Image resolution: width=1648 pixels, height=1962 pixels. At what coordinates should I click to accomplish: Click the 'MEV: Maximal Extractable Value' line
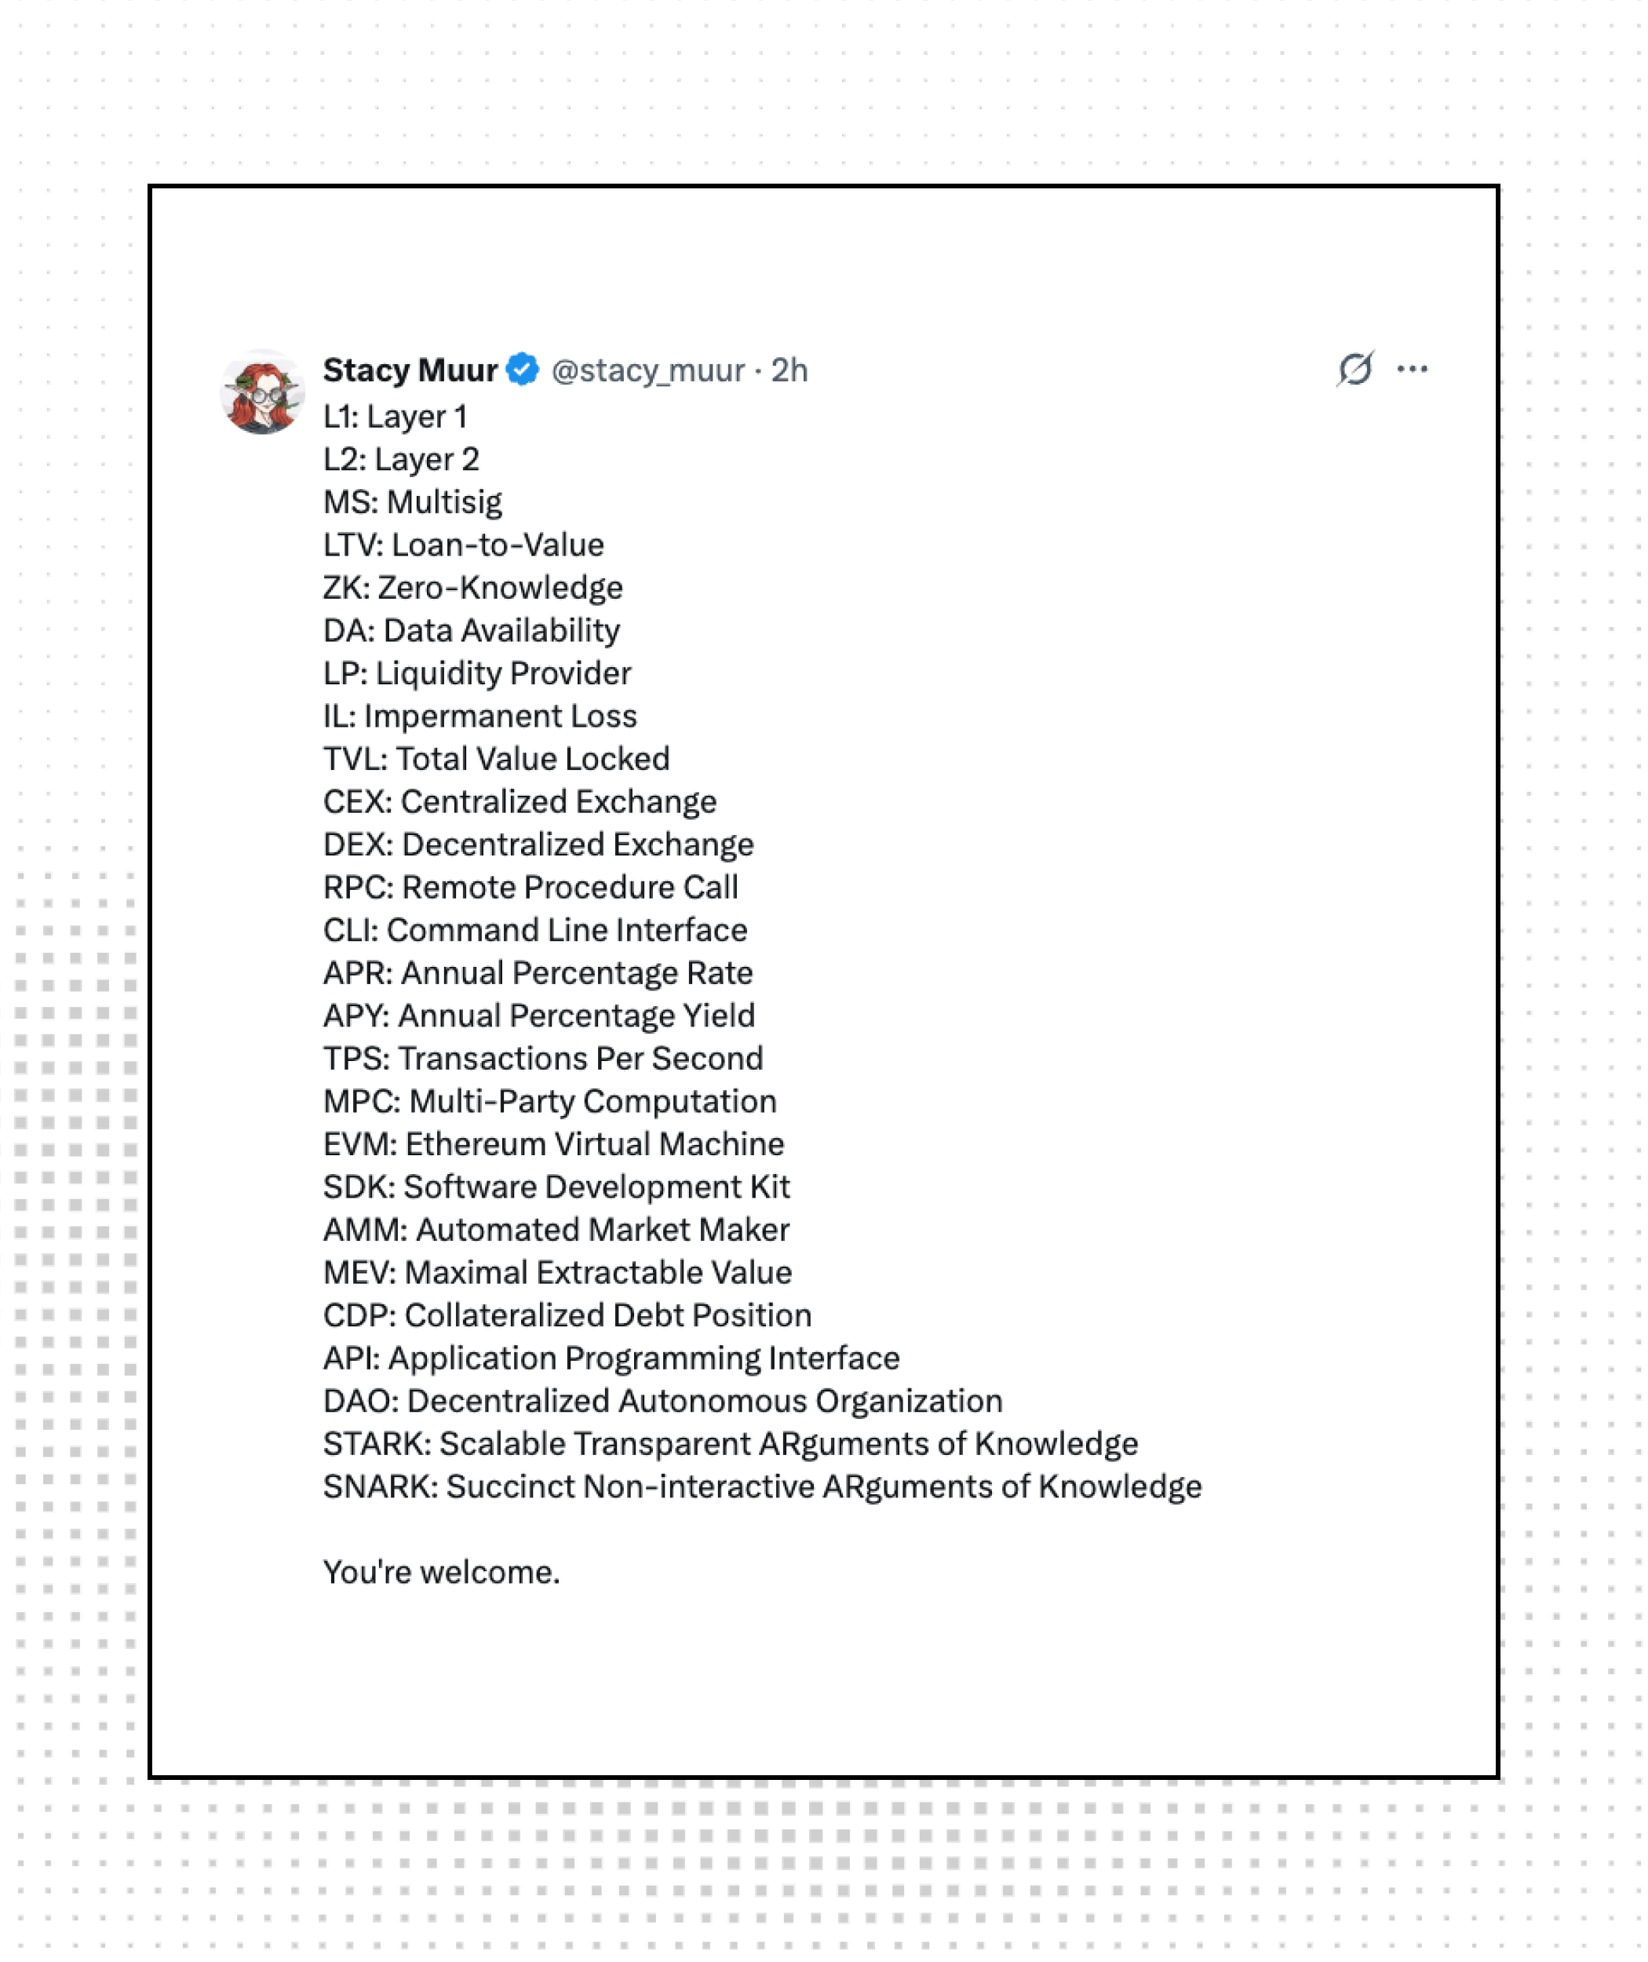coord(558,1272)
